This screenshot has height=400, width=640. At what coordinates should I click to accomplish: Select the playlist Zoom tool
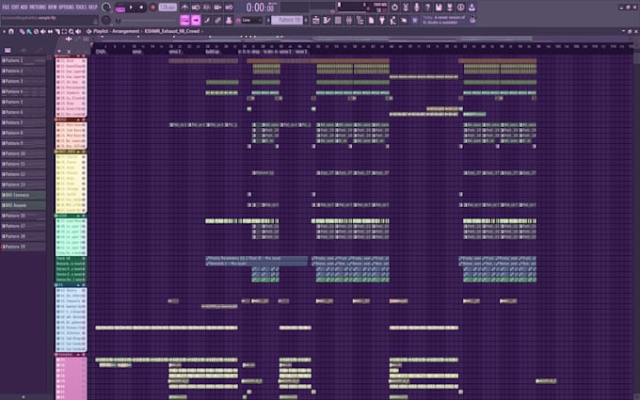[71, 31]
